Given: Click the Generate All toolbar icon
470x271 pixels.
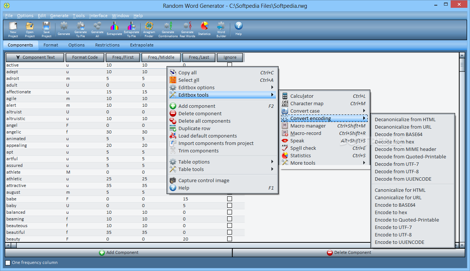Looking at the screenshot, I should (x=97, y=29).
